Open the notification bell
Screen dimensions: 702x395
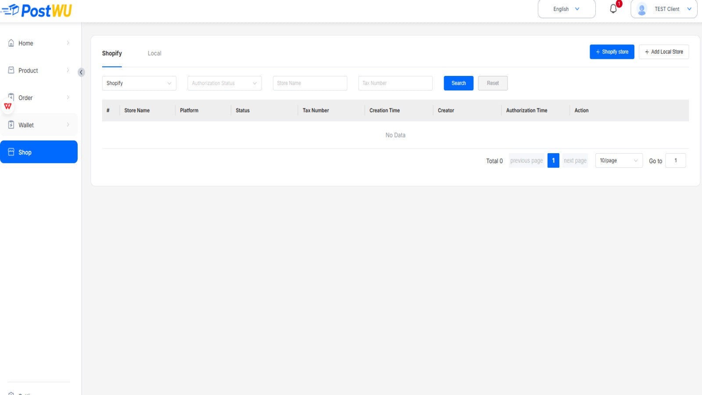pos(613,9)
